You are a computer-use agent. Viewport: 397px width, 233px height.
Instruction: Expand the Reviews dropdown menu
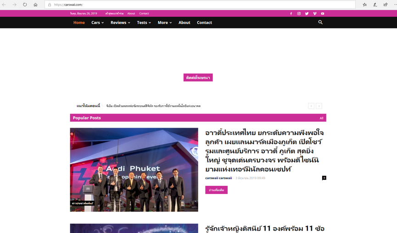[x=120, y=22]
